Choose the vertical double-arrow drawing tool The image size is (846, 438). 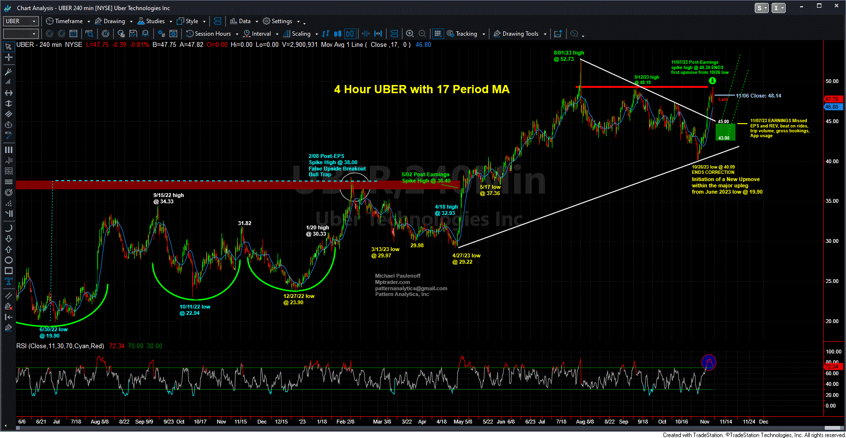[8, 103]
